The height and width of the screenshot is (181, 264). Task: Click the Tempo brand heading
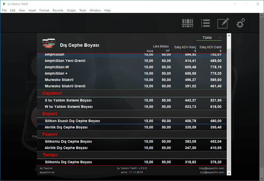[x=50, y=155]
